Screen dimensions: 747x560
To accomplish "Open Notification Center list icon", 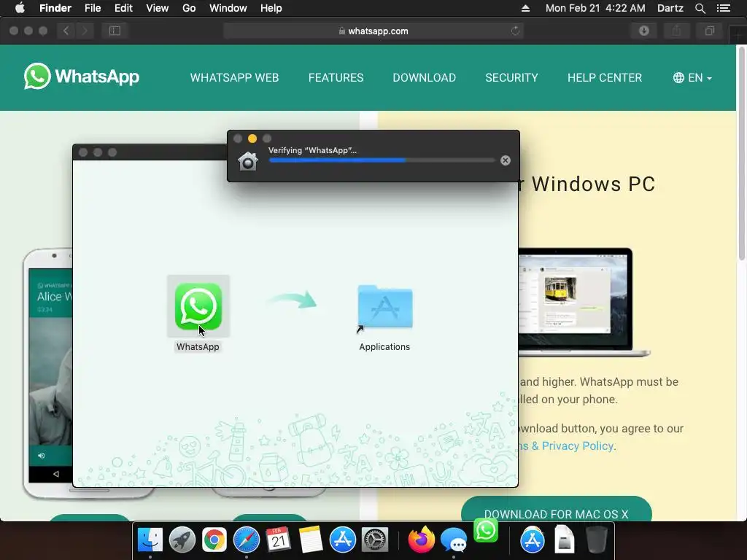I will [x=724, y=8].
